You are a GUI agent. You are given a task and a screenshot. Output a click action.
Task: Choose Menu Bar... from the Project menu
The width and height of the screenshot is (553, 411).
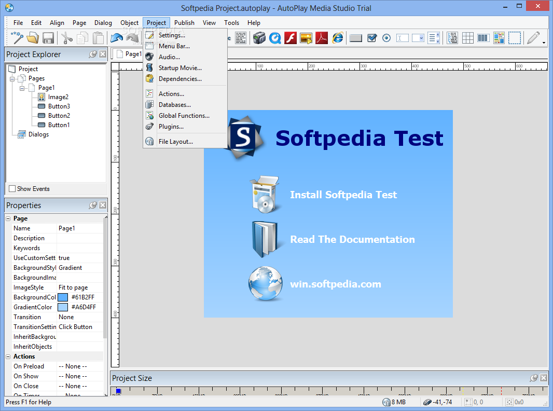point(185,46)
